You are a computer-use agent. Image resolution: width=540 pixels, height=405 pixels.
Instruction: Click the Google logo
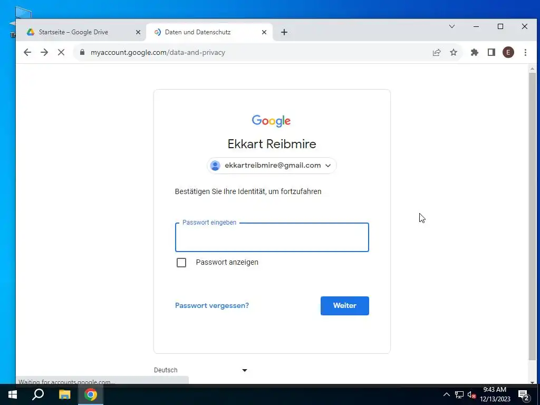[x=272, y=121]
